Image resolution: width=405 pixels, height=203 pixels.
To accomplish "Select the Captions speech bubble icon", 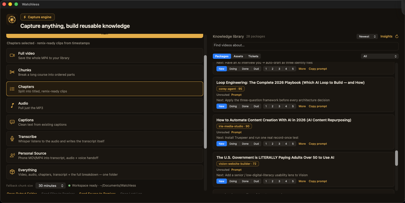I will tap(12, 122).
